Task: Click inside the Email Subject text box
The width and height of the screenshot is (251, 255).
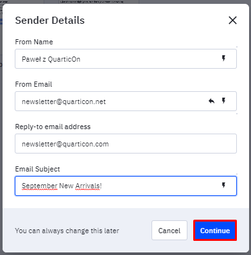Action: click(126, 186)
